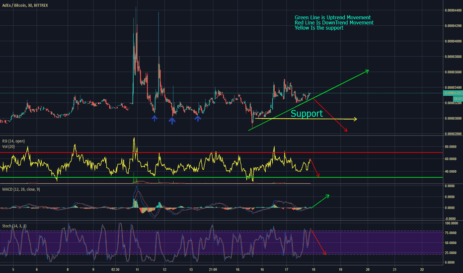
Task: Click date label '18' on time axis
Action: [313, 270]
